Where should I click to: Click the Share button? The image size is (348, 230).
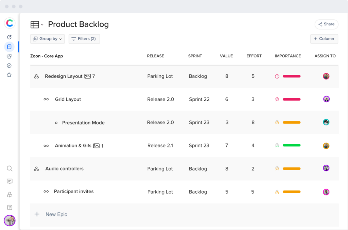(x=326, y=24)
